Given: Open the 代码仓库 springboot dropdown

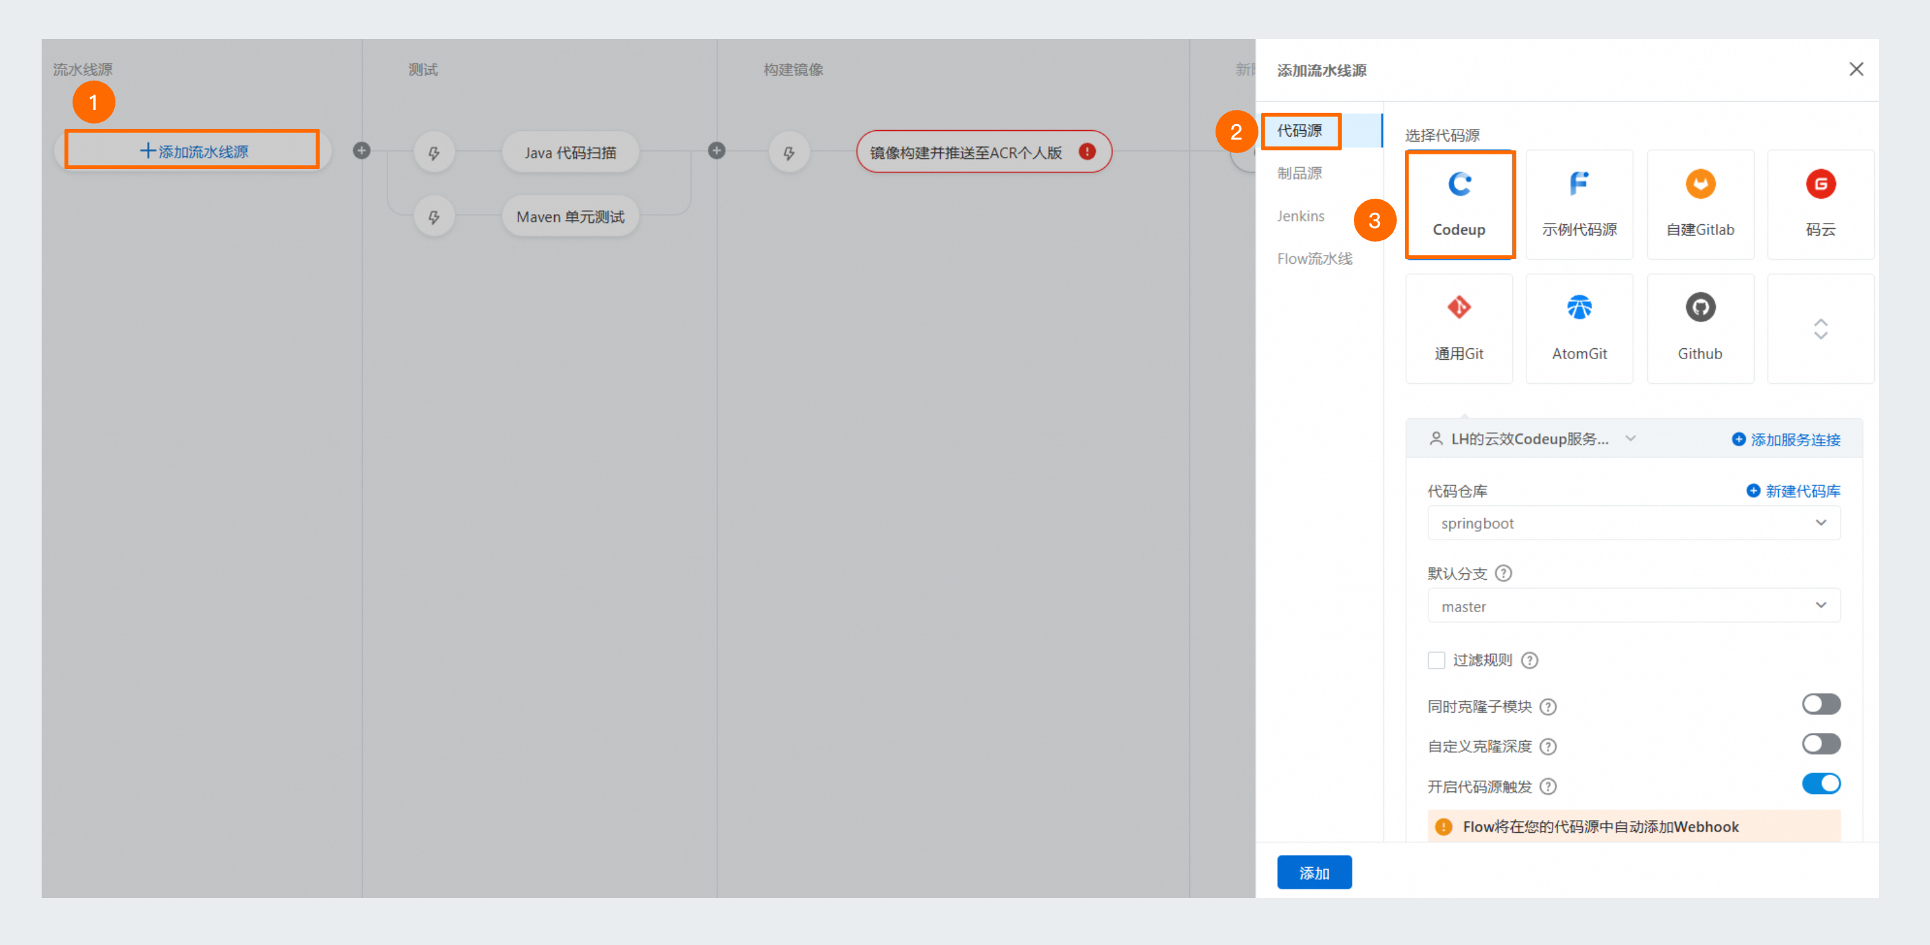Looking at the screenshot, I should pyautogui.click(x=1633, y=523).
